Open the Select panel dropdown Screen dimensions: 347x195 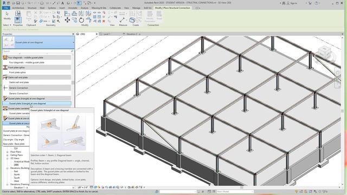coord(7,25)
